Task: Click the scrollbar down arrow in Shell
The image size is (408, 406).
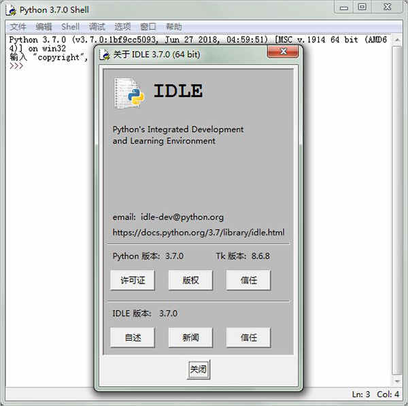Action: tap(397, 382)
